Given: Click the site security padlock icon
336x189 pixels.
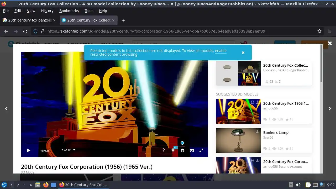Looking at the screenshot, I should coord(43,31).
